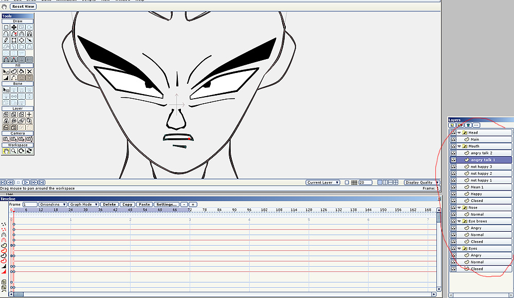Screen dimensions: 514x298
Task: Collapse the Nose layer group
Action: click(x=460, y=208)
